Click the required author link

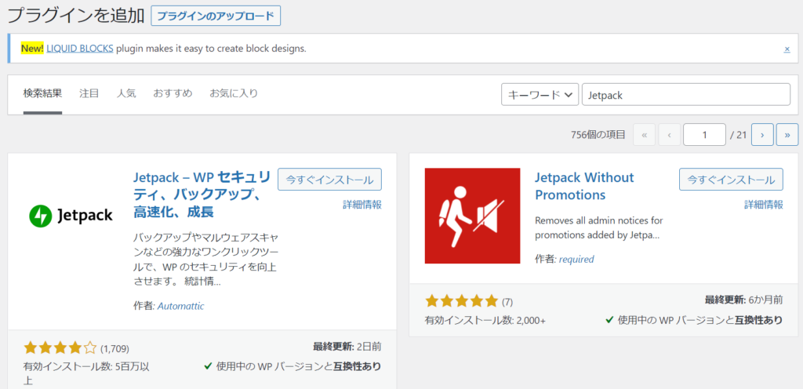(x=576, y=259)
